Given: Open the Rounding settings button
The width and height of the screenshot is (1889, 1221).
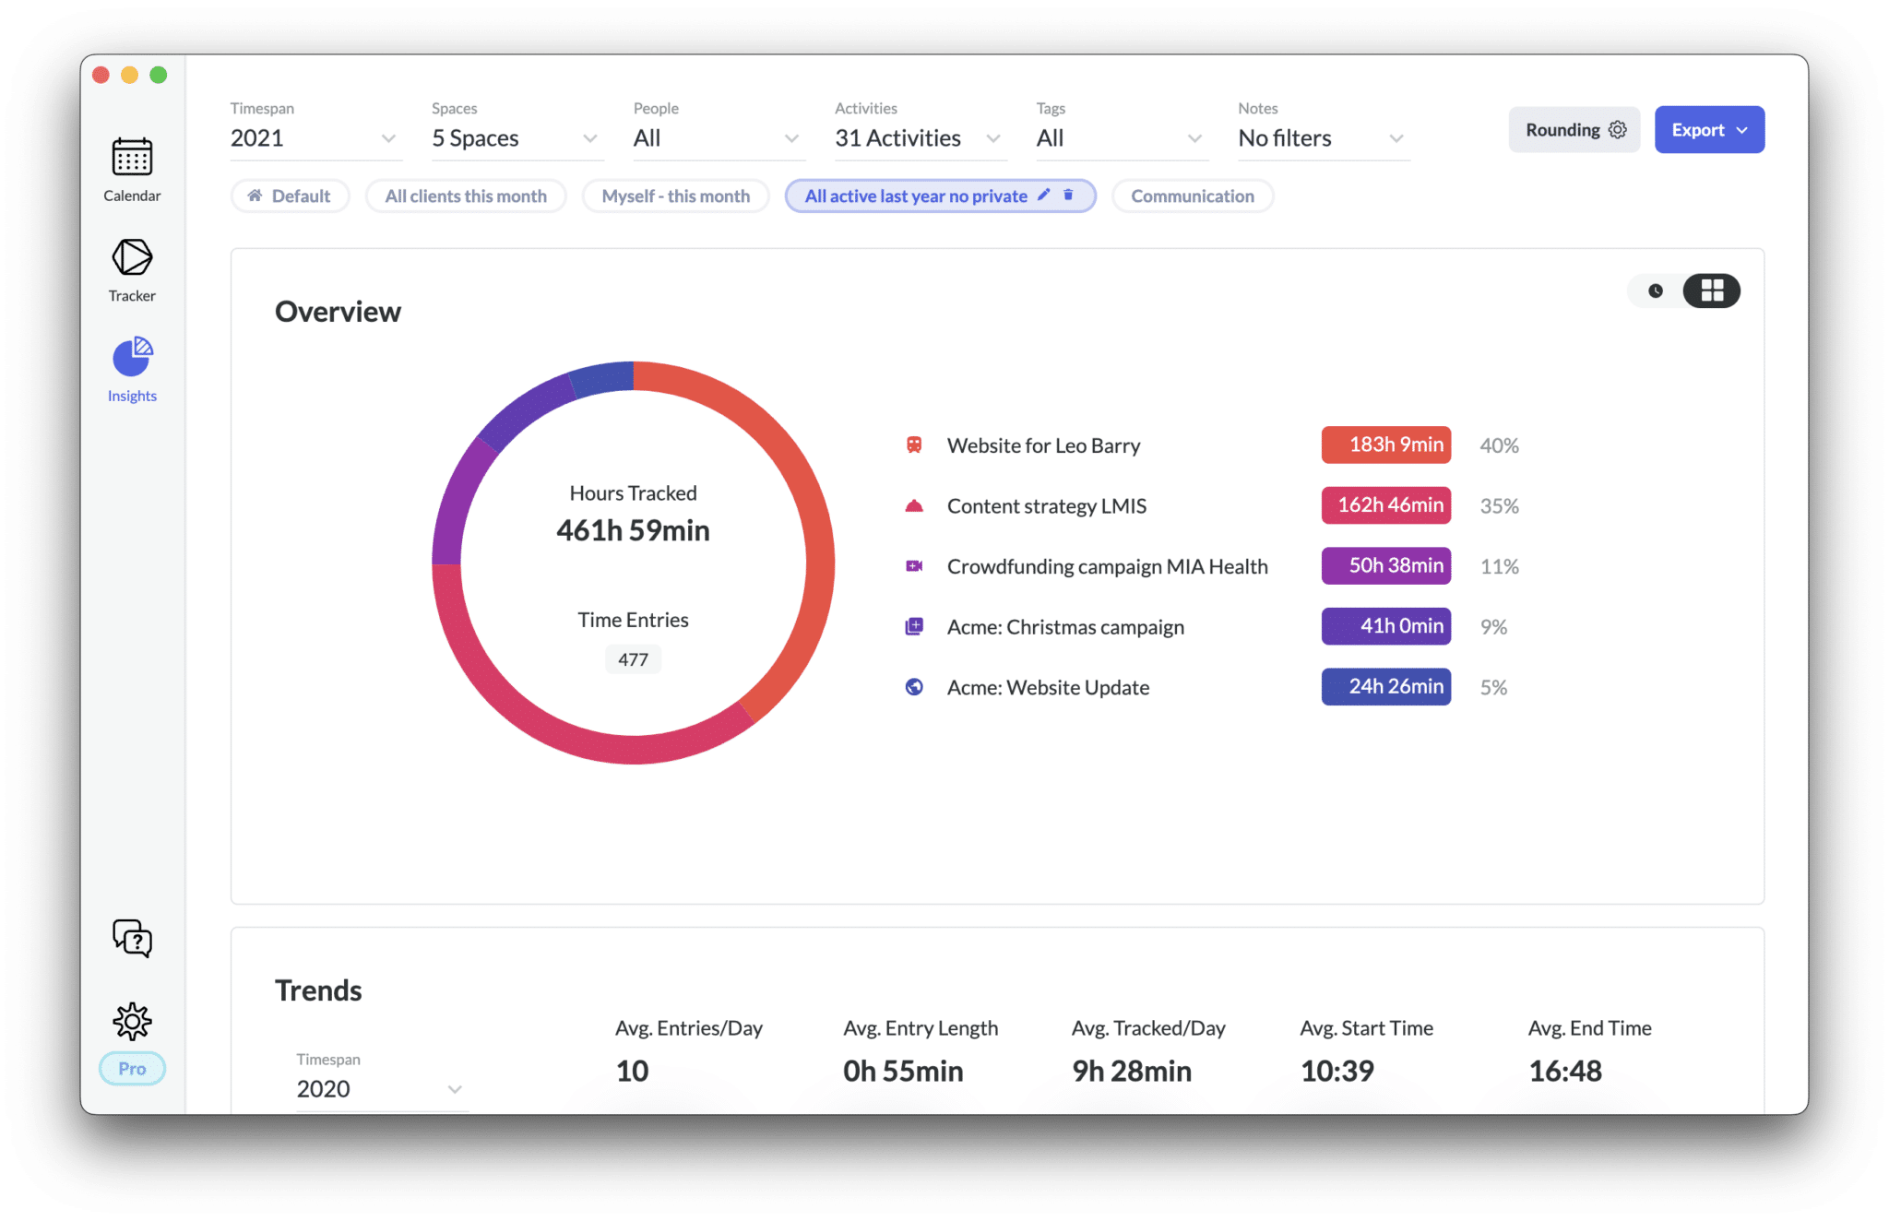Looking at the screenshot, I should [x=1574, y=130].
